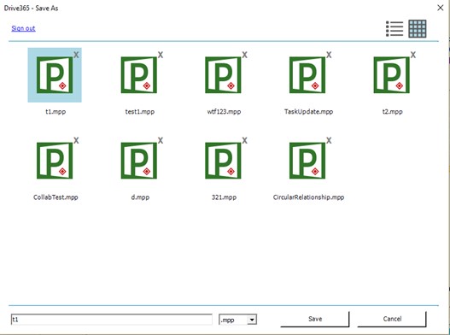450x335 pixels.
Task: Click the CircularRelationship.mpp file name label
Action: pyautogui.click(x=308, y=197)
